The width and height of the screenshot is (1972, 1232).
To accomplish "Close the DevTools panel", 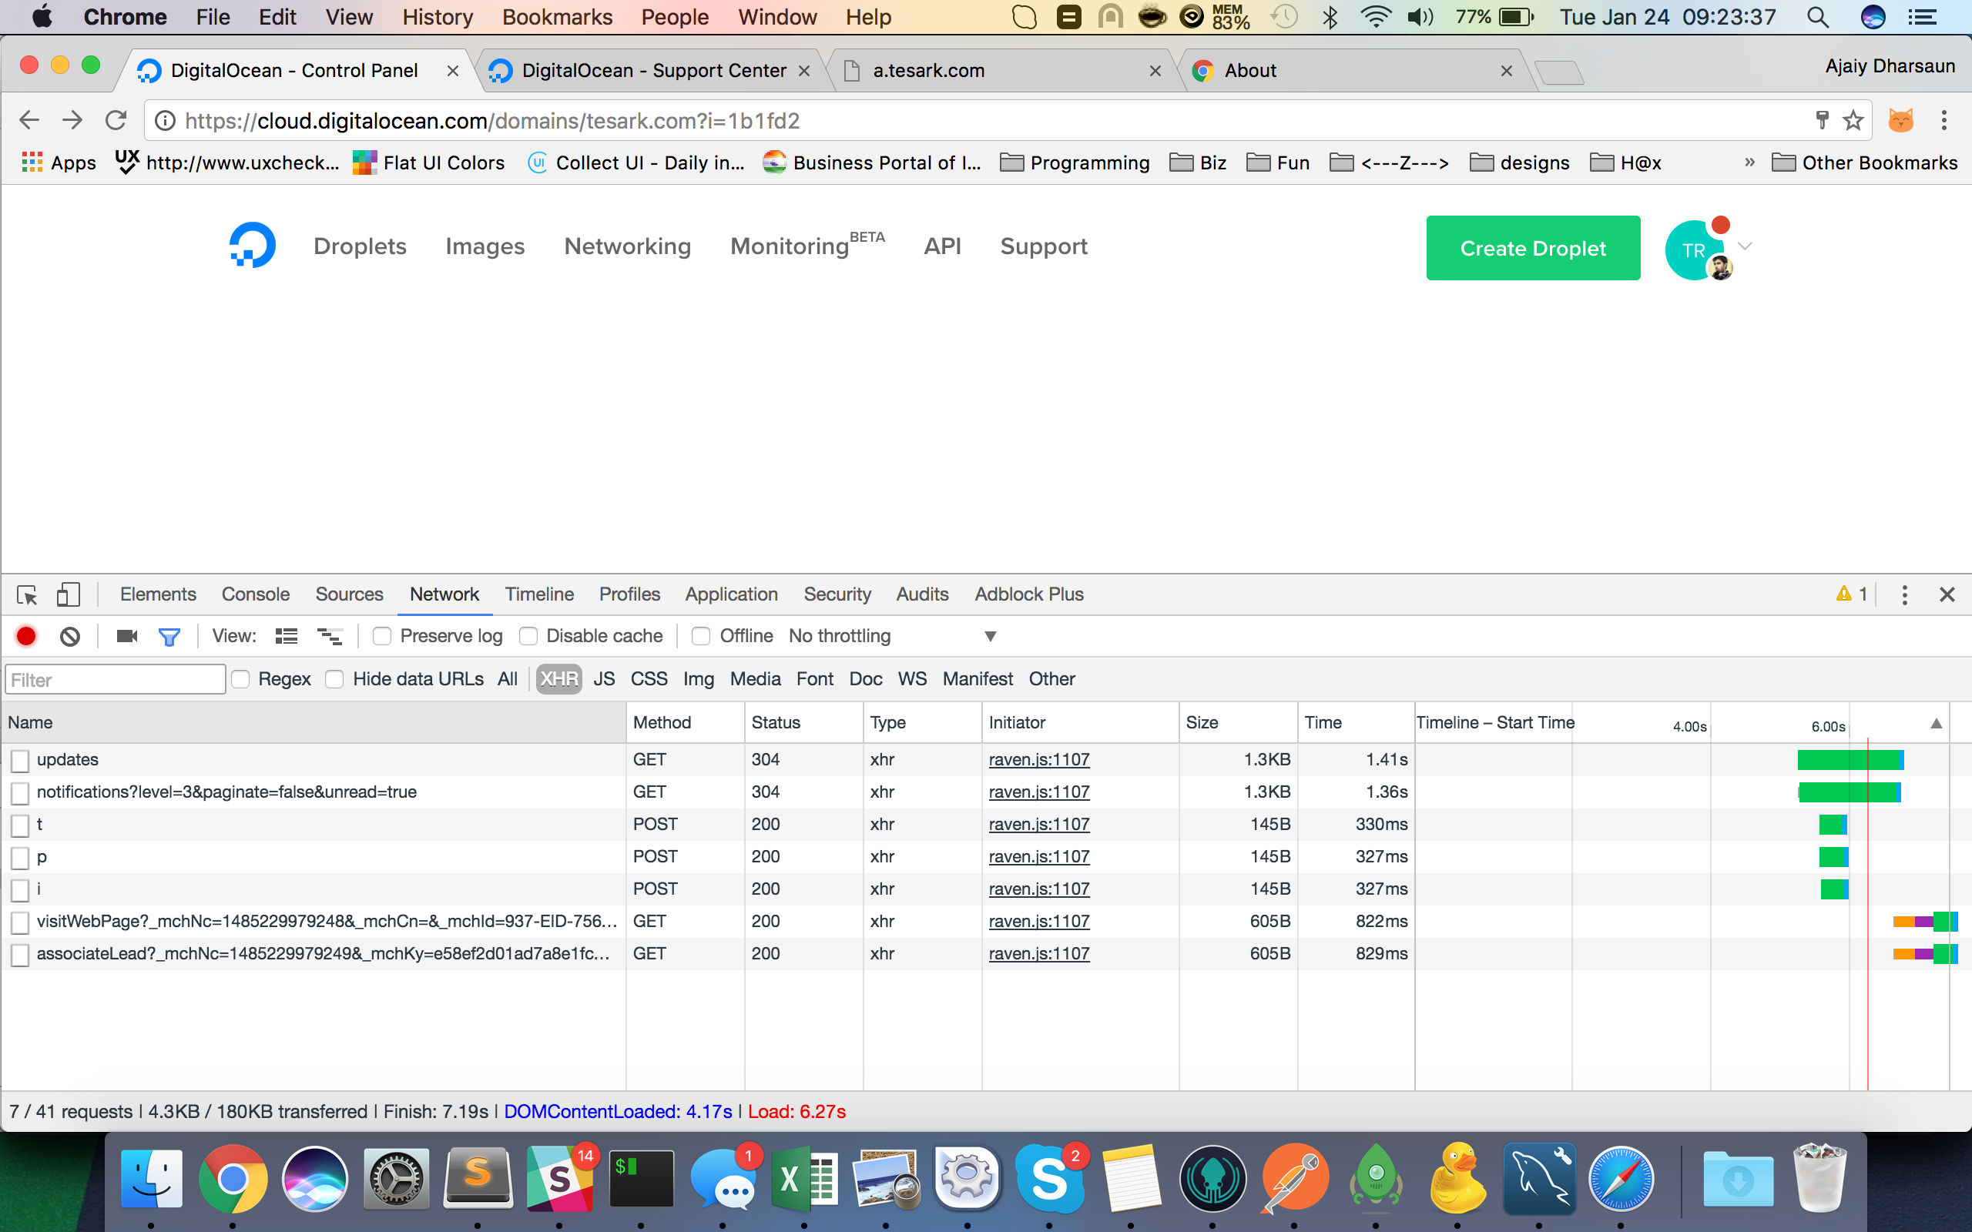I will pos(1947,594).
